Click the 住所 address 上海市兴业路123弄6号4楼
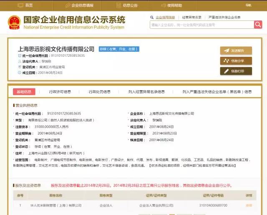The width and height of the screenshot is (267, 215). (56, 153)
